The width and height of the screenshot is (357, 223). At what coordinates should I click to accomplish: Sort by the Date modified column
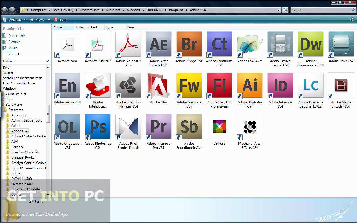click(x=89, y=27)
